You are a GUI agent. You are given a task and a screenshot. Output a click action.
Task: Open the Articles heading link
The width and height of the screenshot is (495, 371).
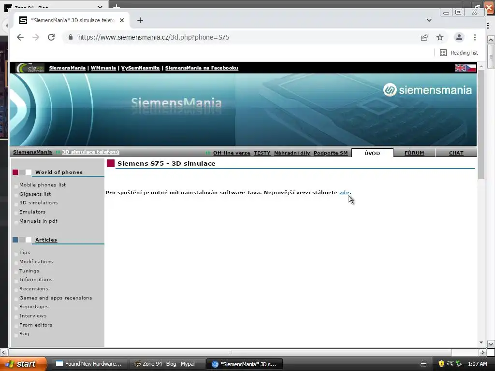click(x=46, y=240)
